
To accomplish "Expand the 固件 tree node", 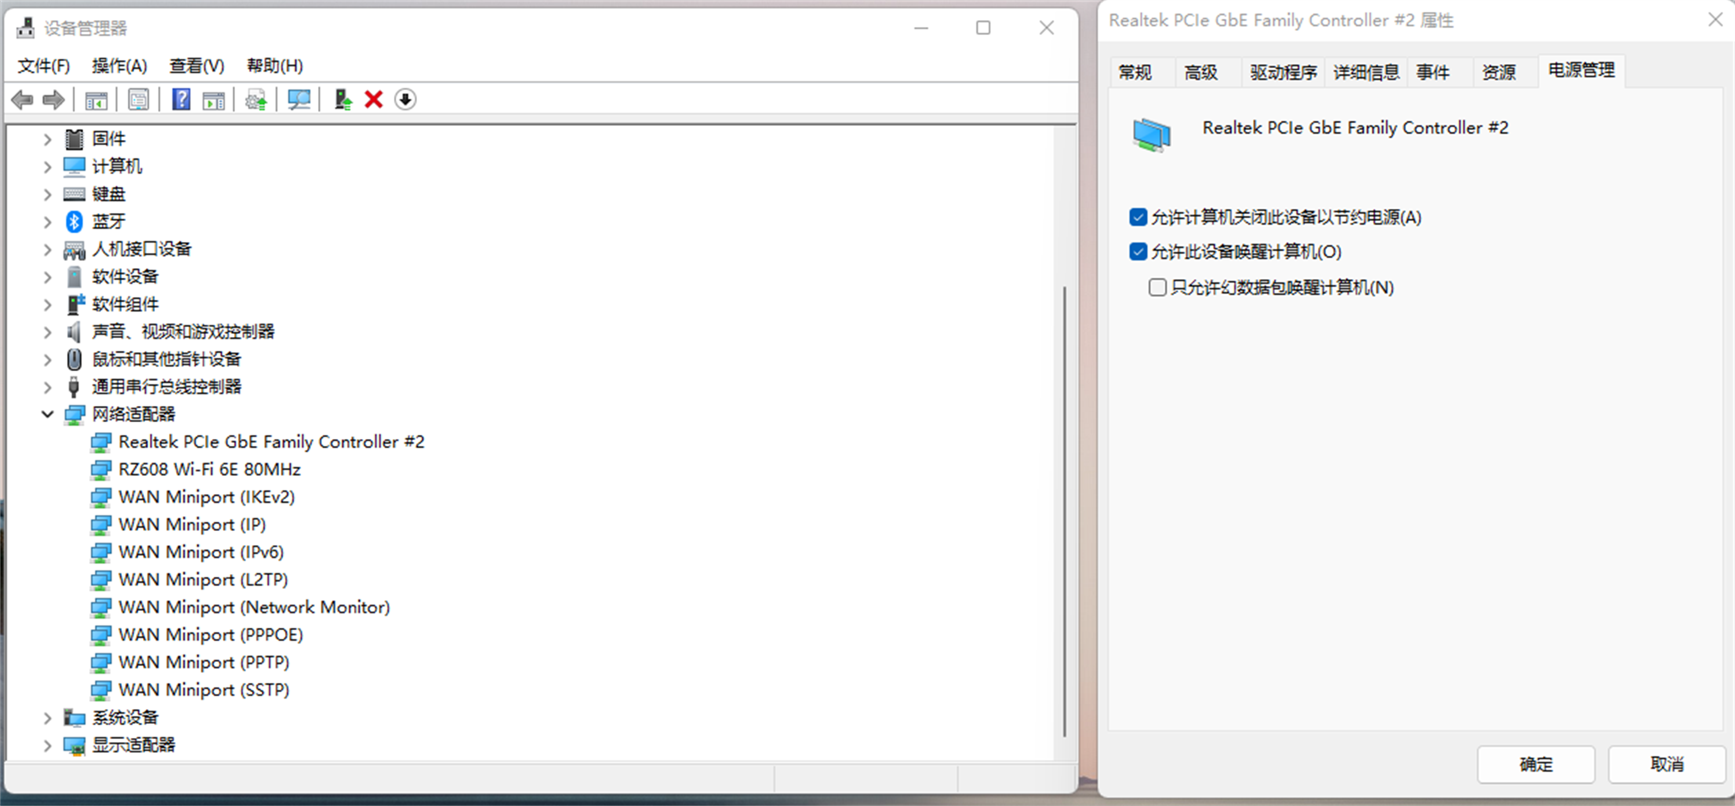I will pyautogui.click(x=47, y=139).
